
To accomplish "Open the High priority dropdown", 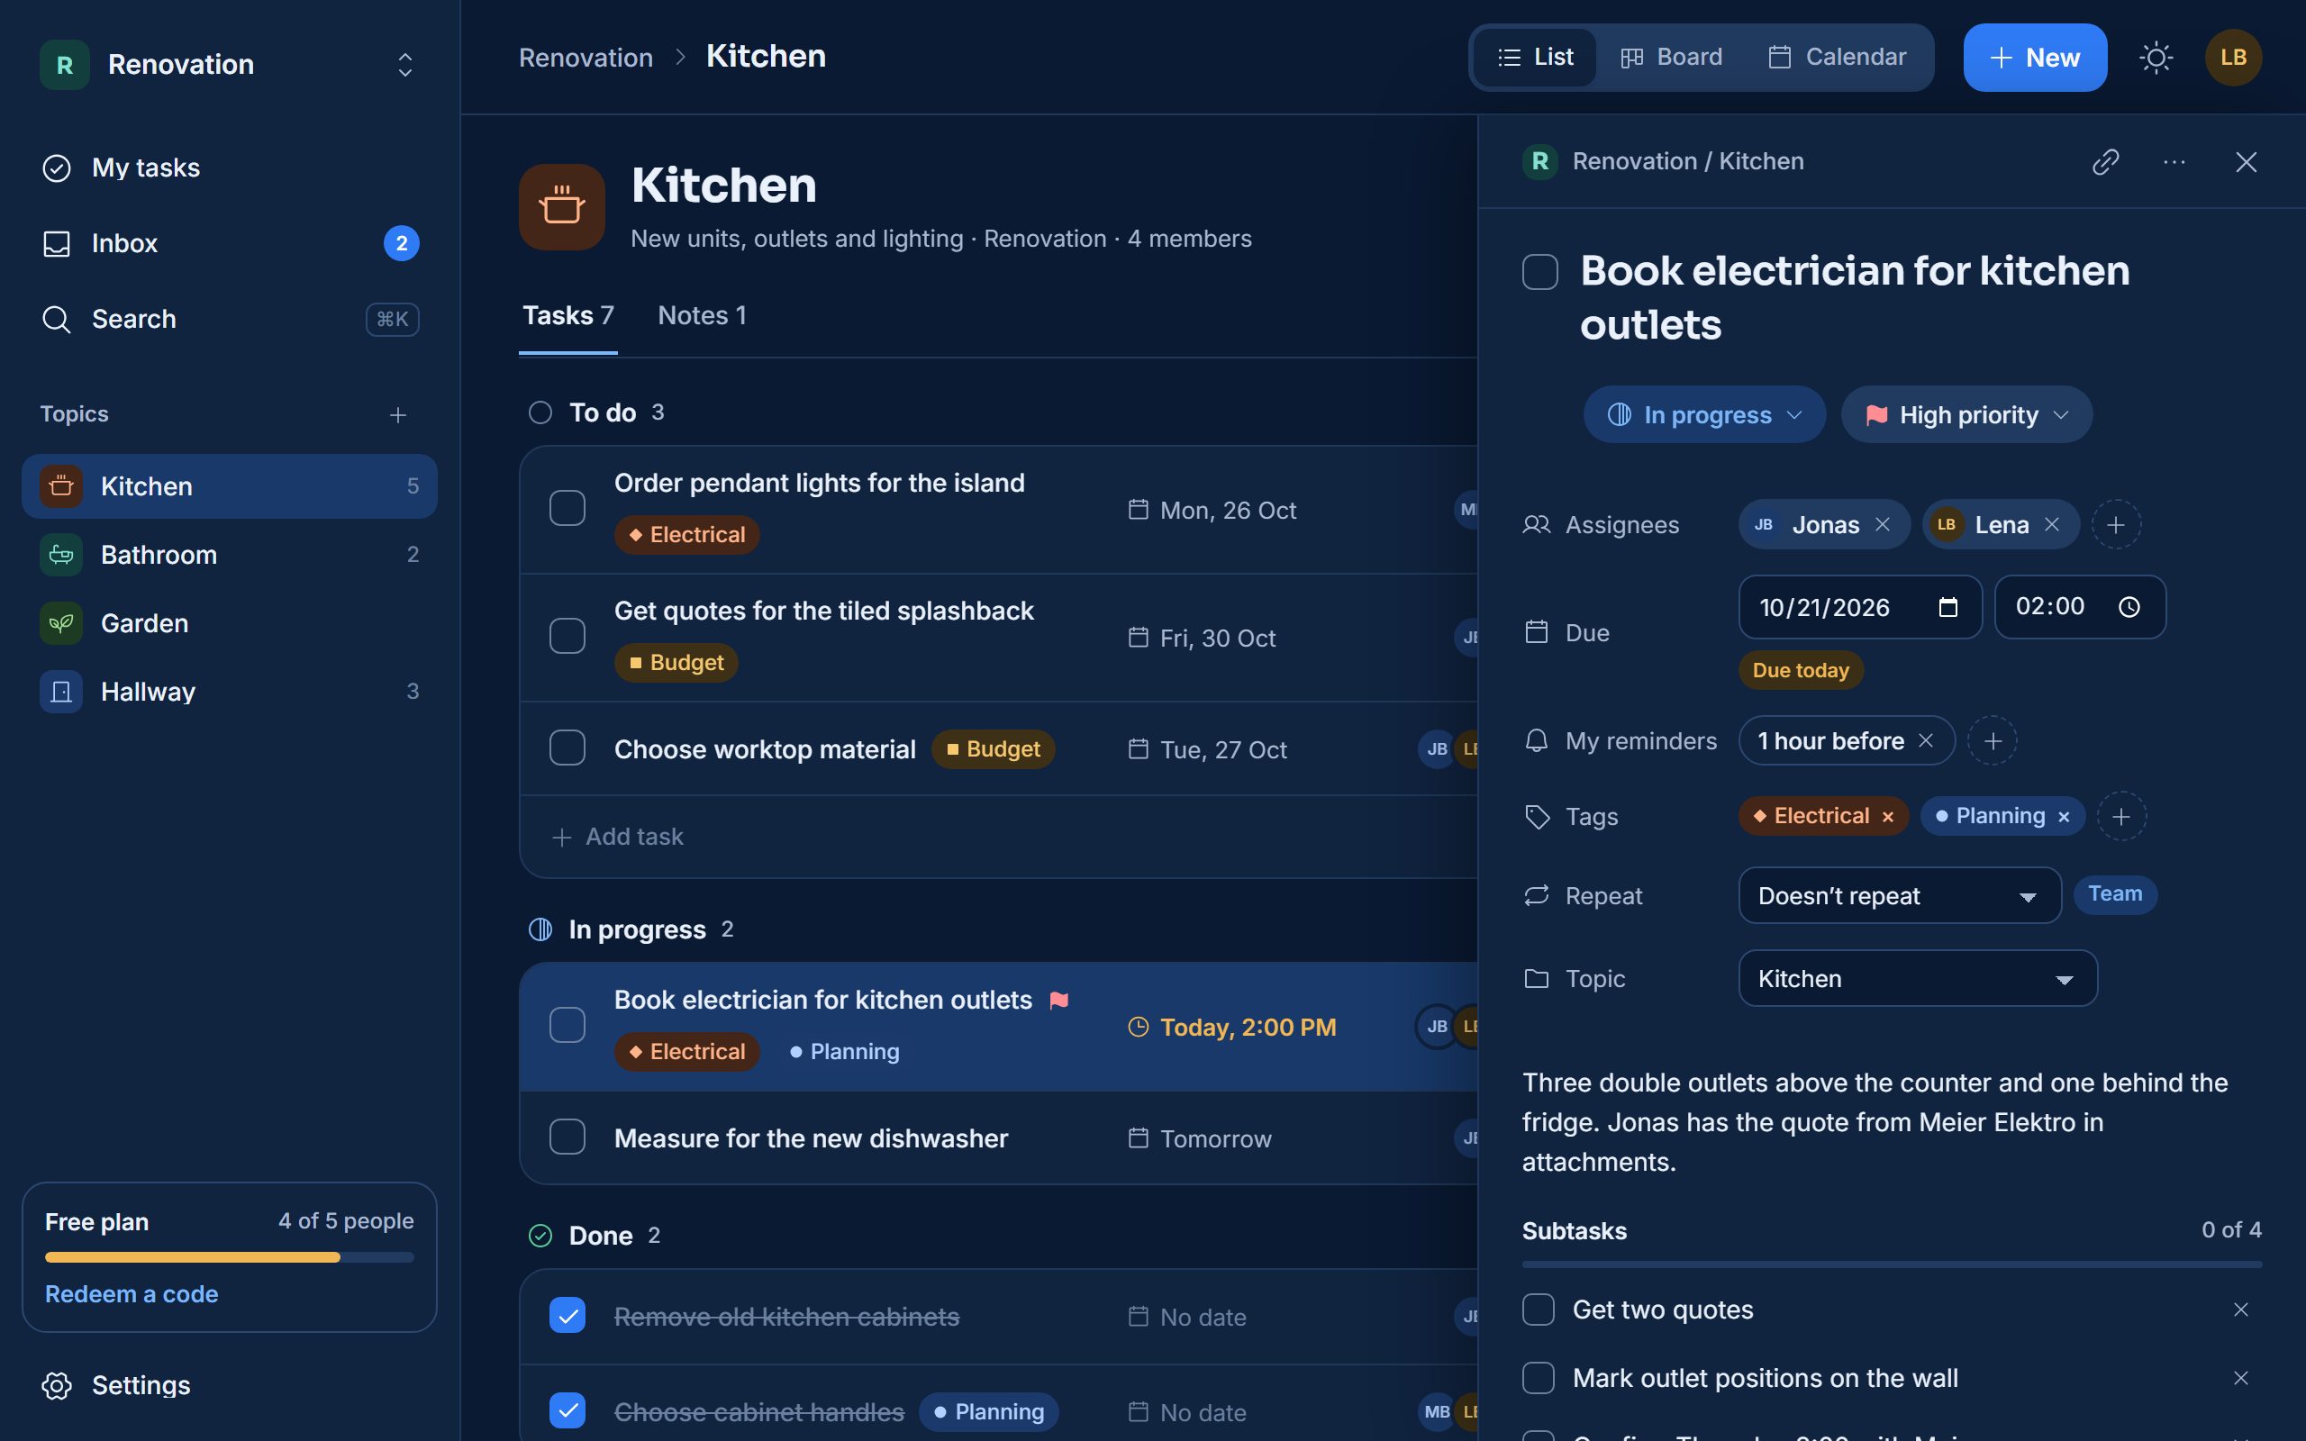I will pyautogui.click(x=1966, y=414).
